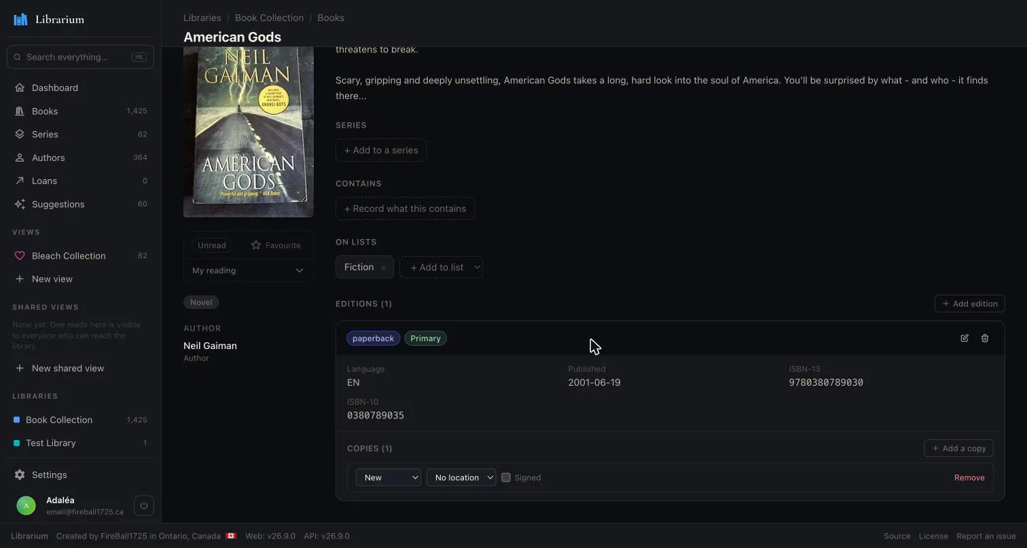The height and width of the screenshot is (548, 1027).
Task: Select the Test Library entry
Action: point(80,443)
